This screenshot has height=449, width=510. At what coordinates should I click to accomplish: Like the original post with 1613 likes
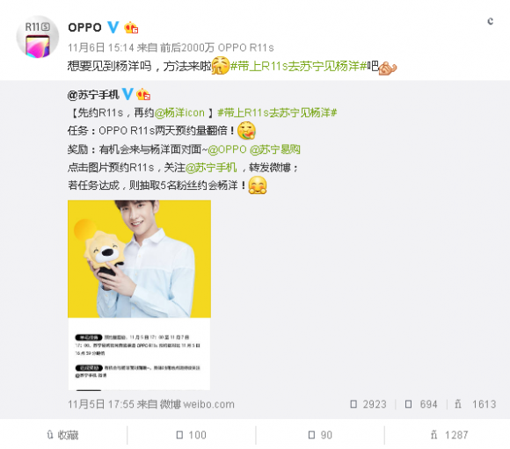(475, 404)
